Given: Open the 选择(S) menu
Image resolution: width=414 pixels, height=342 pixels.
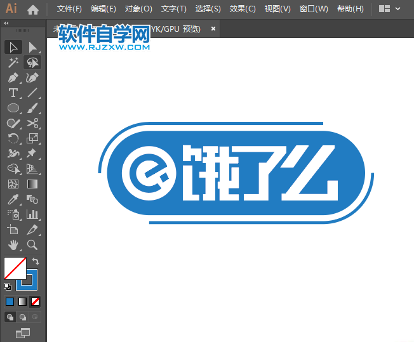Looking at the screenshot, I should click(208, 10).
